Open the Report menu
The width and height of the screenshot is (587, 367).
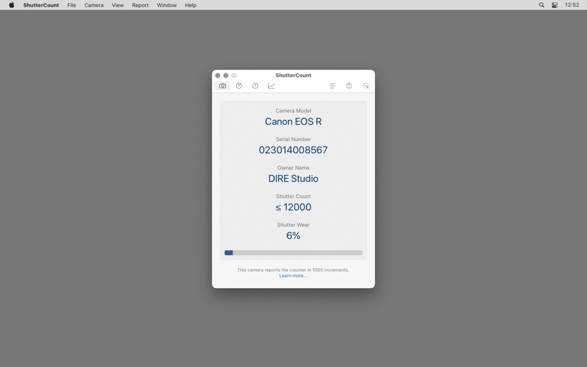[140, 5]
